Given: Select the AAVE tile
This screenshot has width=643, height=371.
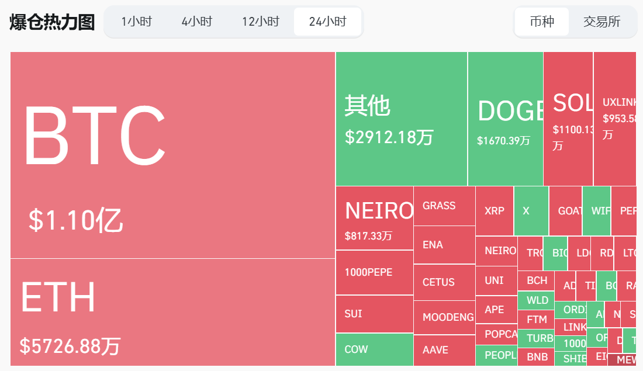Looking at the screenshot, I should click(x=444, y=350).
